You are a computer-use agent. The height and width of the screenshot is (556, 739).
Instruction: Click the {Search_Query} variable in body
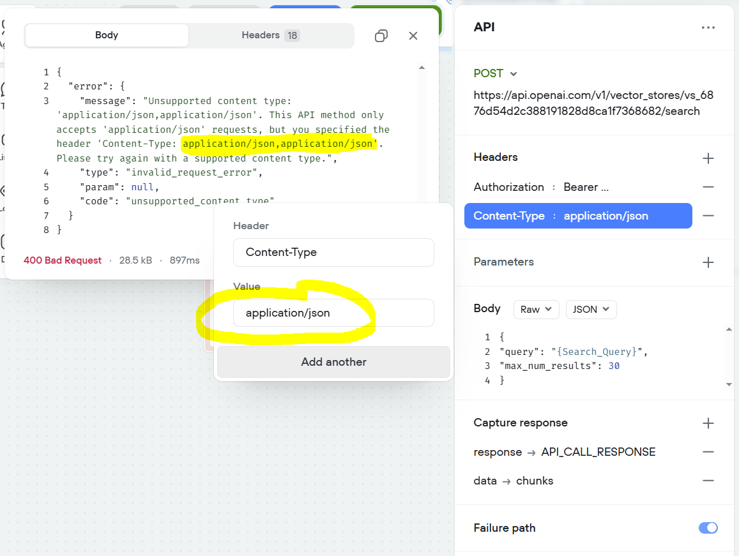tap(597, 352)
